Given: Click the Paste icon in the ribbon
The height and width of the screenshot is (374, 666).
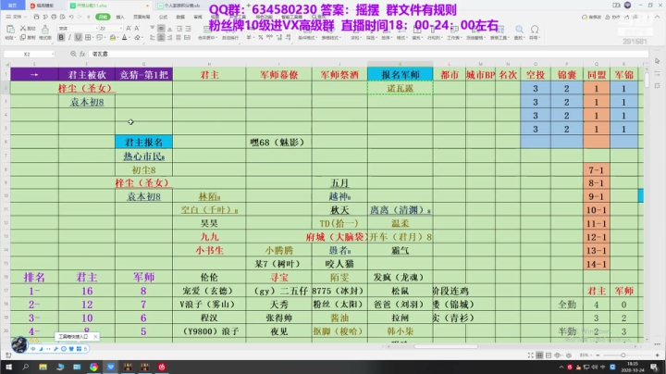Looking at the screenshot, I should click(x=10, y=30).
